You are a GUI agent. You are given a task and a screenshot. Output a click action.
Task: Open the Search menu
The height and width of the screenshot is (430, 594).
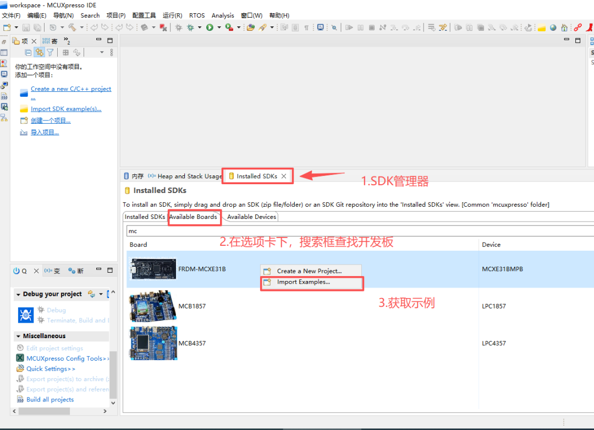(90, 15)
